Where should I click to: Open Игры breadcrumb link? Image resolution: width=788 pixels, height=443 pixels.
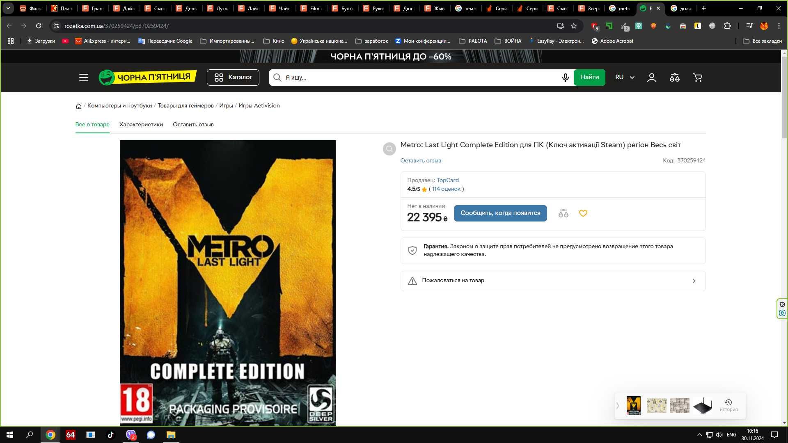[x=226, y=106]
